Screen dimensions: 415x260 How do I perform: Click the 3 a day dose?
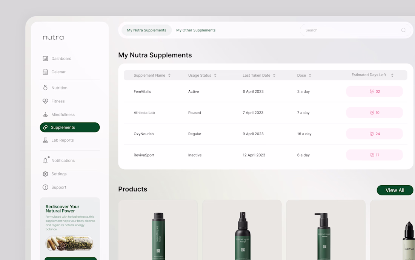point(303,91)
